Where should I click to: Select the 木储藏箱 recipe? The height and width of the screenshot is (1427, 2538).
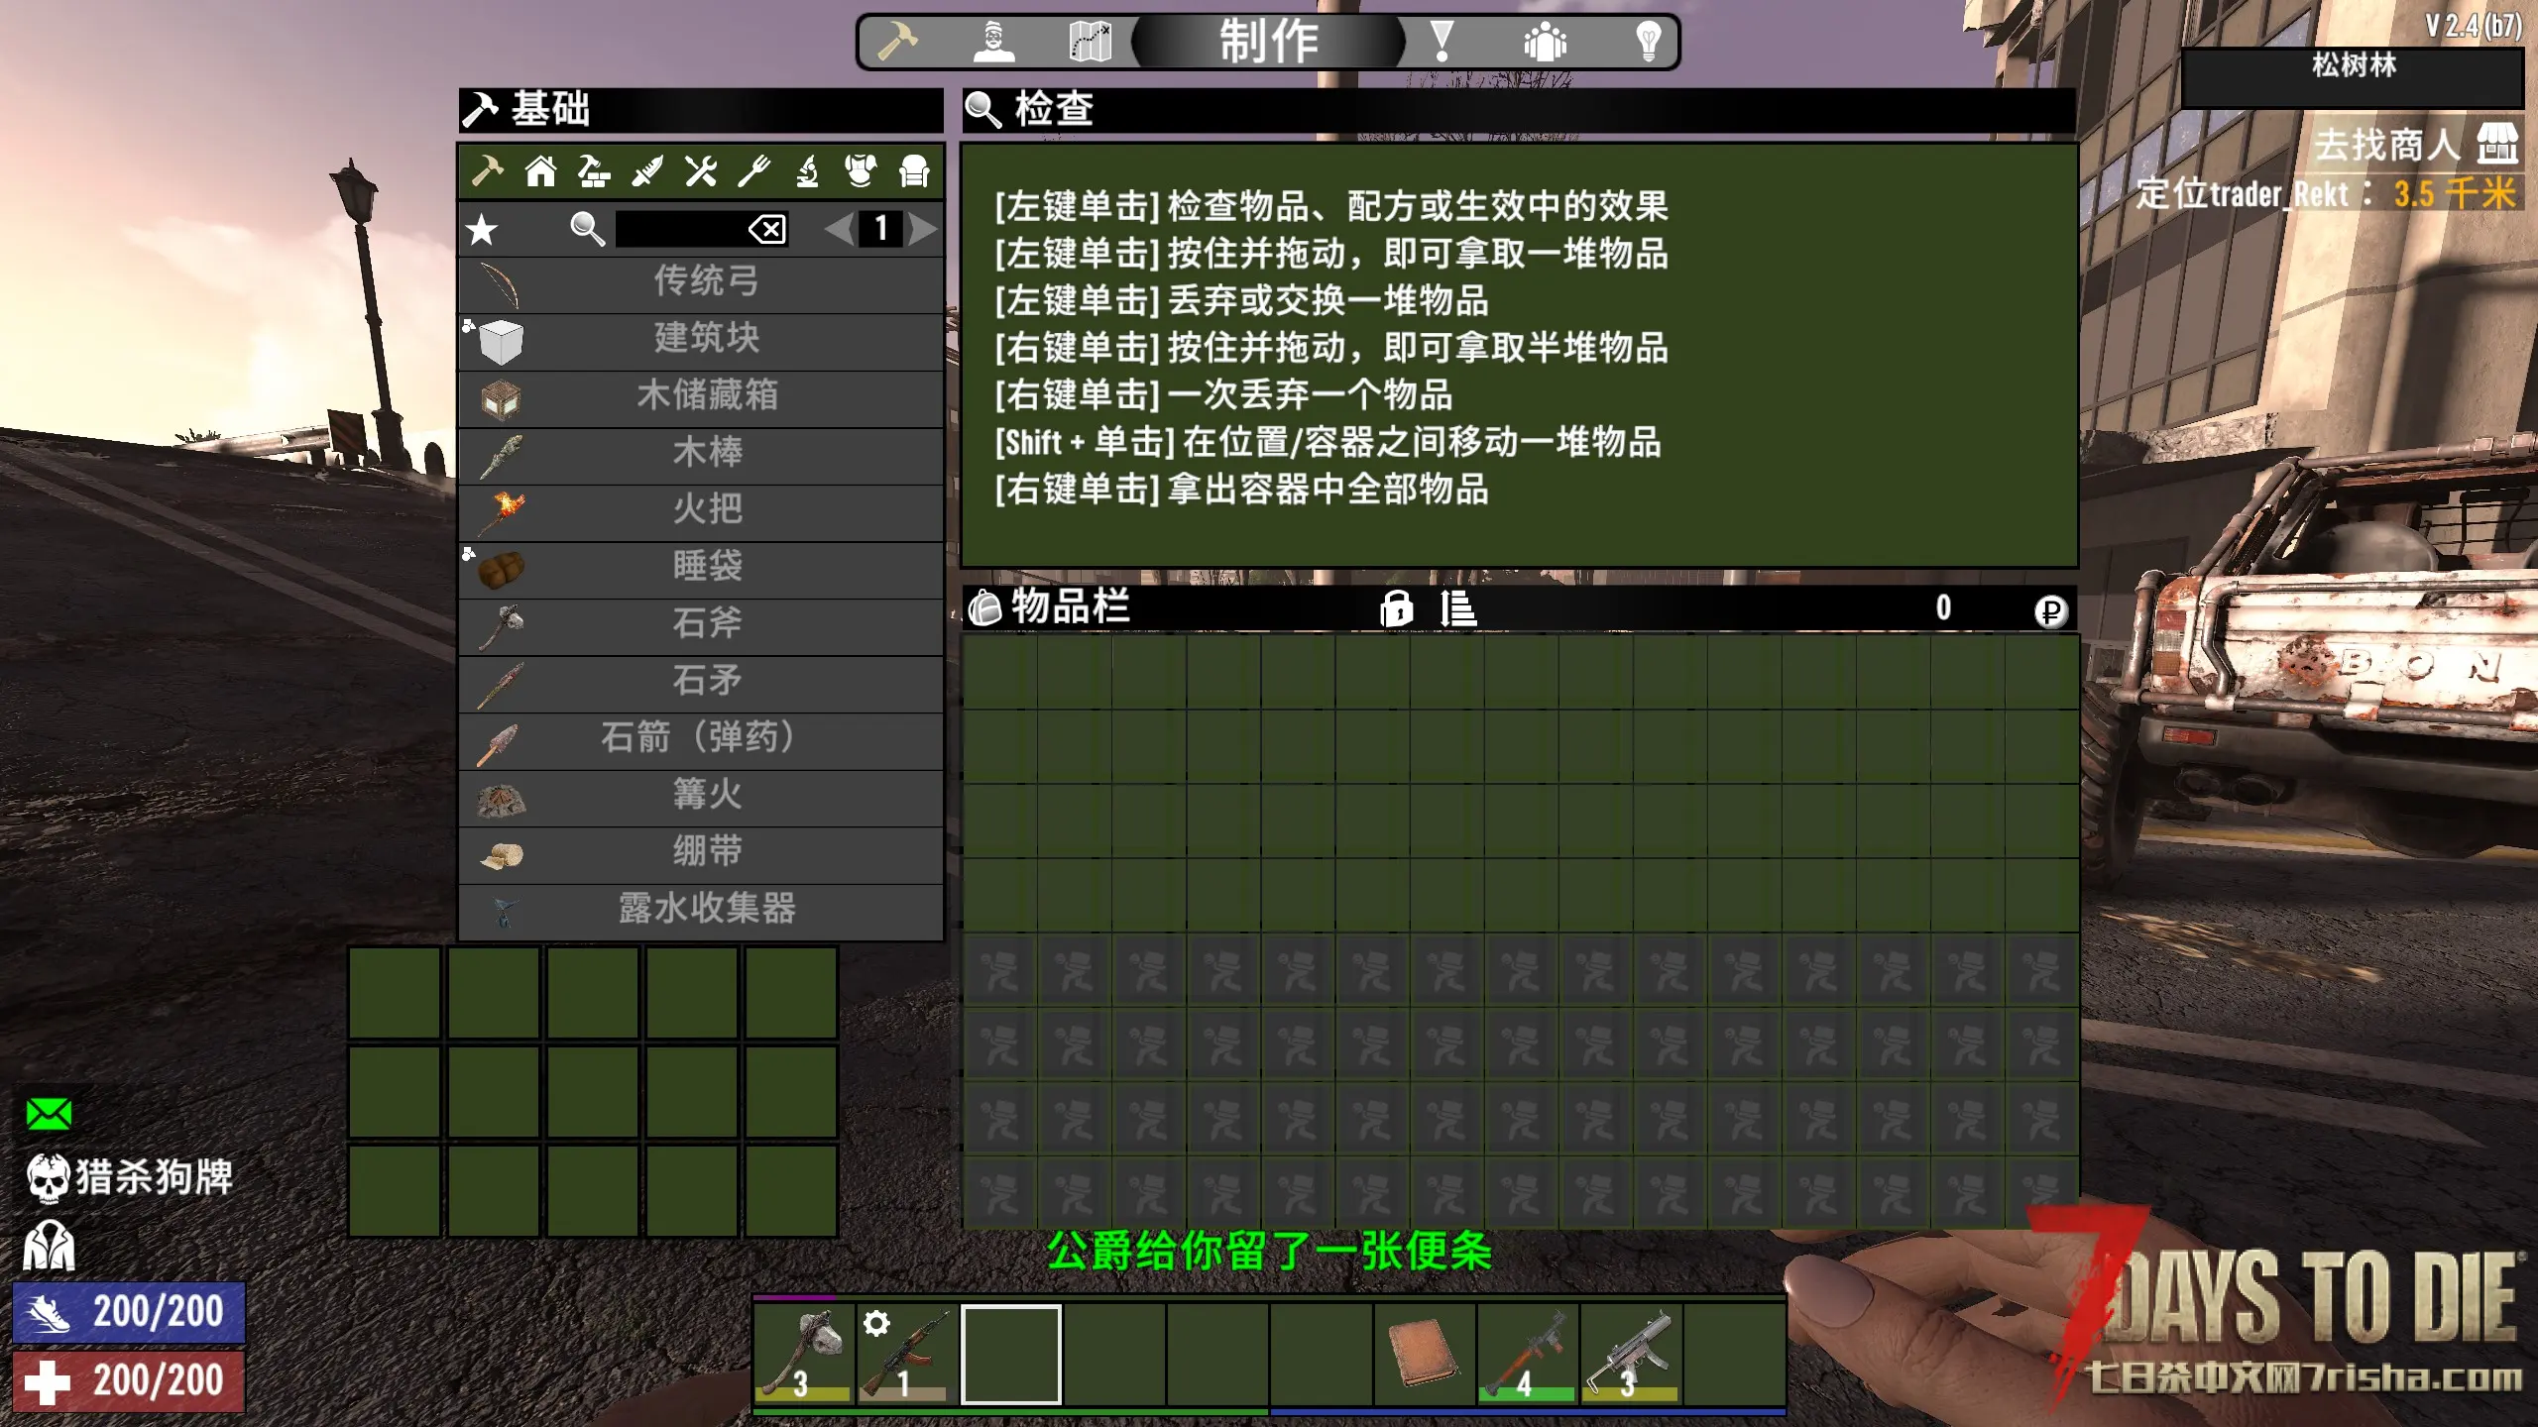pos(706,396)
